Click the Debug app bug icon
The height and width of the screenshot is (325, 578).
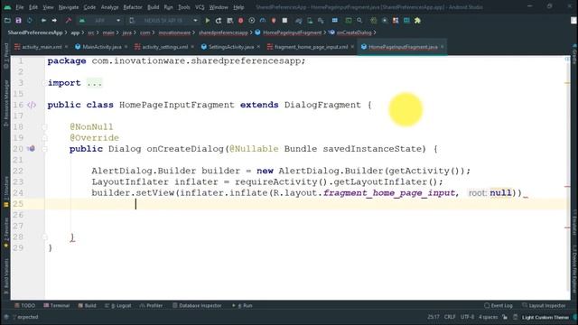(241, 21)
